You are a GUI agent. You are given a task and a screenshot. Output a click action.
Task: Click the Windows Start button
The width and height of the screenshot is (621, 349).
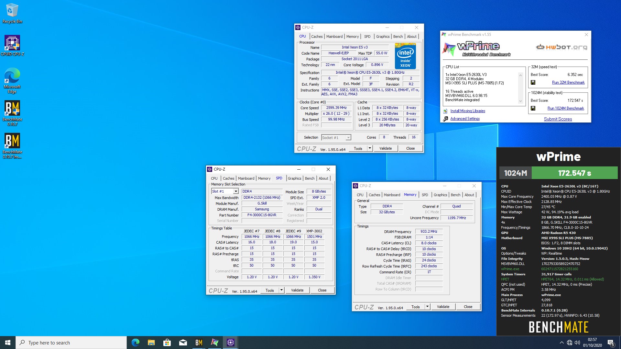tap(8, 343)
